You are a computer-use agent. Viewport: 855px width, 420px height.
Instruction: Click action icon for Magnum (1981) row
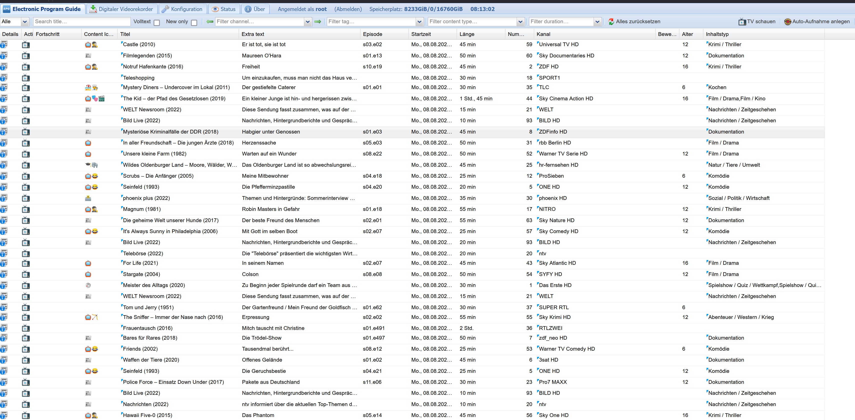[26, 209]
